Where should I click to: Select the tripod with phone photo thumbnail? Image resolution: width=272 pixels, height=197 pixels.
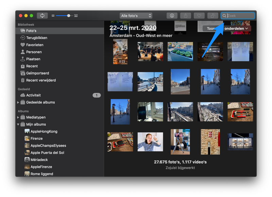[180, 142]
